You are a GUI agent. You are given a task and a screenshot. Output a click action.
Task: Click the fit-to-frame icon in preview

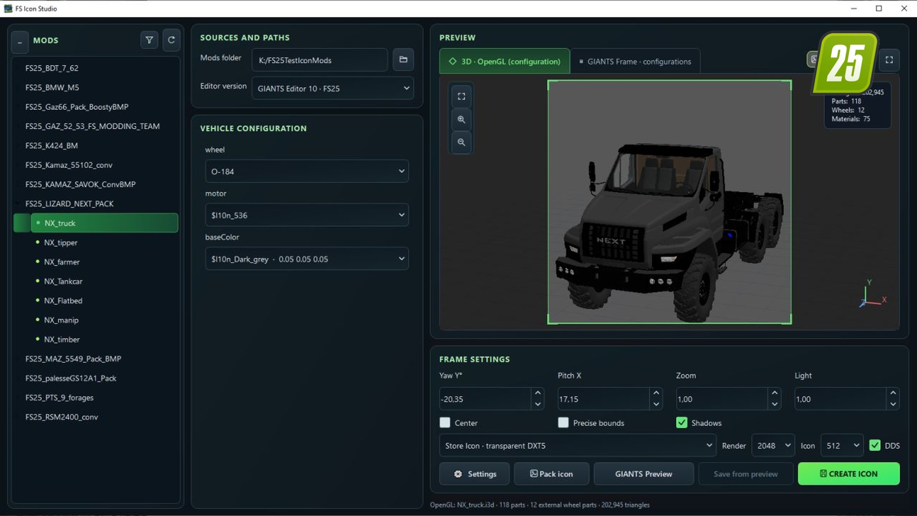point(461,96)
